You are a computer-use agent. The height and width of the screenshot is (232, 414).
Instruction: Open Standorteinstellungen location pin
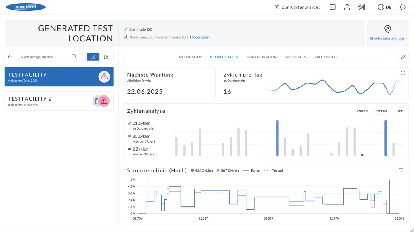pyautogui.click(x=387, y=29)
